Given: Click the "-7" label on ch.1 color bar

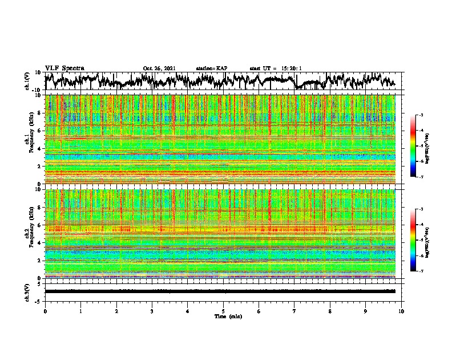Looking at the screenshot, I should pos(421,177).
